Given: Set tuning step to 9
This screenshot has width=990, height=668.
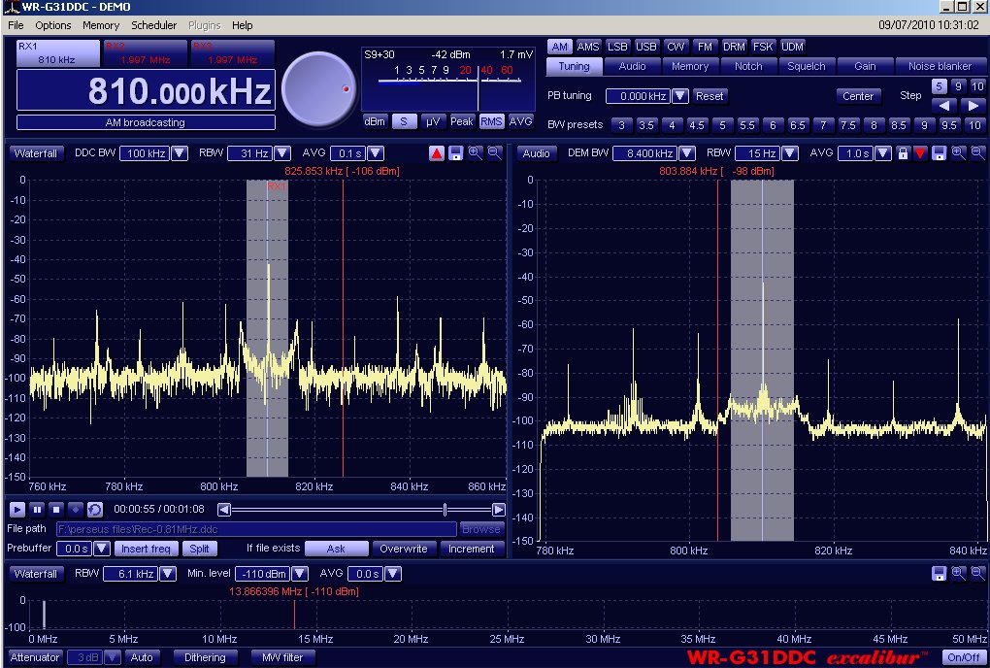Looking at the screenshot, I should [x=958, y=85].
